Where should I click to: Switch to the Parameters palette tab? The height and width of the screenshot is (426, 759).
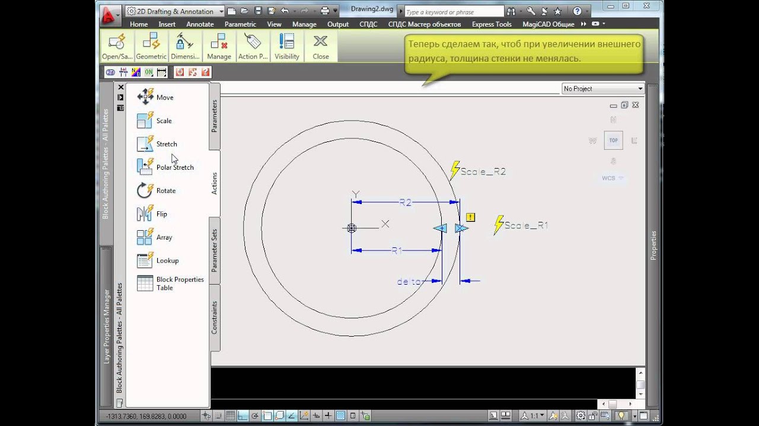point(215,115)
